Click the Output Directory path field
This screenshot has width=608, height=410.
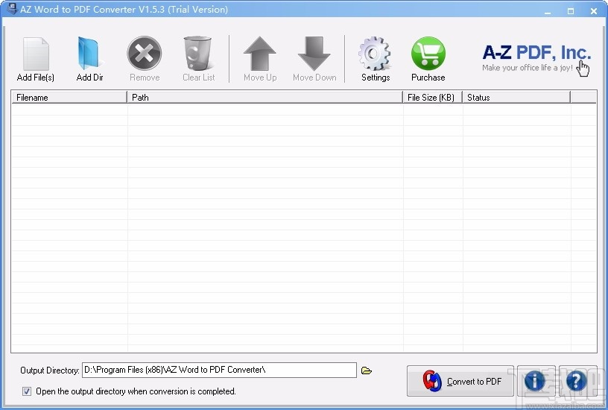[219, 370]
